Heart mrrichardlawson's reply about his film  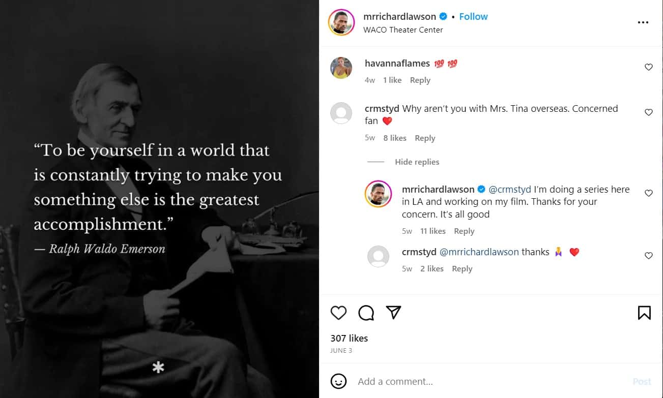click(648, 193)
